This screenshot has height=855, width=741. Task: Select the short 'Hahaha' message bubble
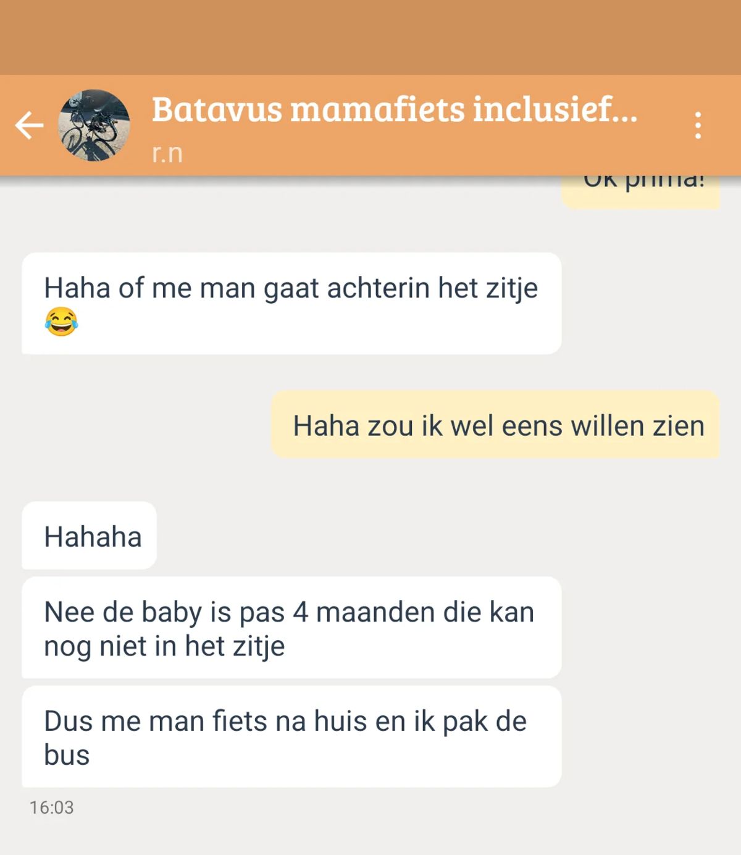pos(89,535)
